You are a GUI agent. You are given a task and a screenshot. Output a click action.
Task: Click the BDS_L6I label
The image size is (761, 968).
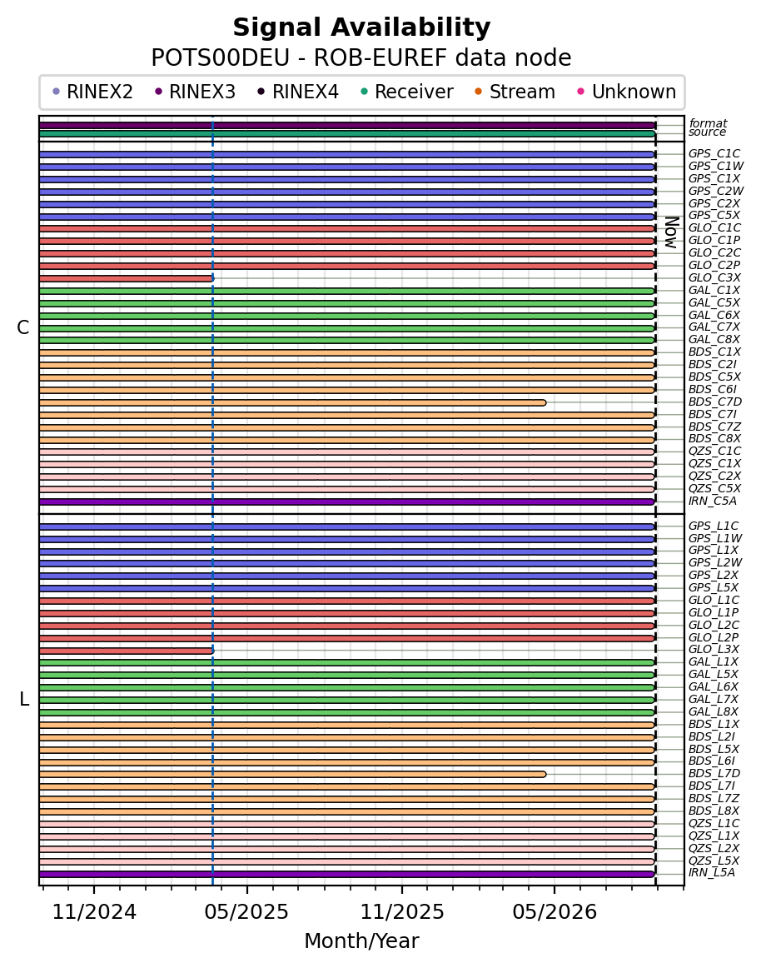(x=712, y=761)
